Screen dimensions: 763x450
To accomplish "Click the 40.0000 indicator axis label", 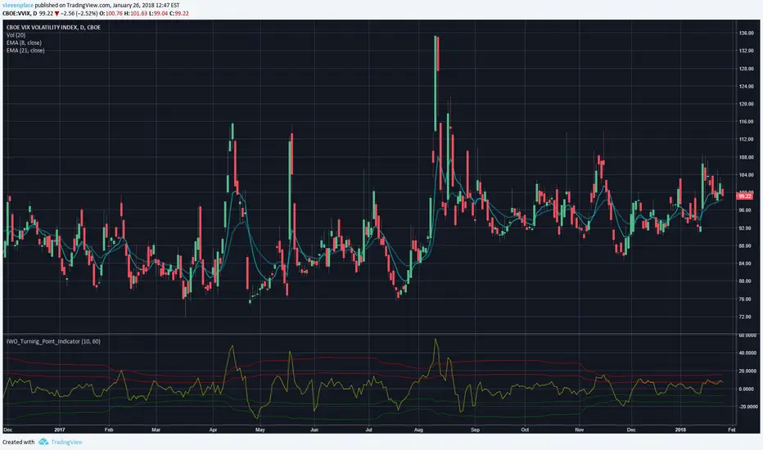I will [747, 353].
